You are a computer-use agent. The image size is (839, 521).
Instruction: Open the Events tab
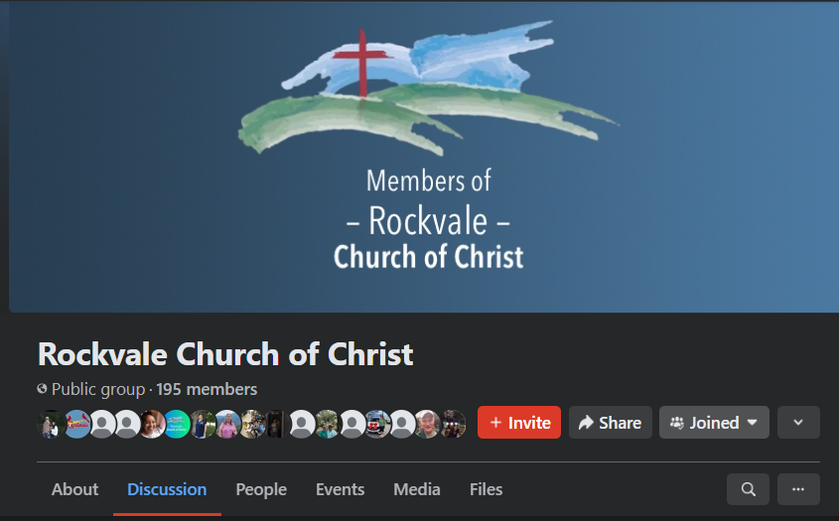coord(340,489)
